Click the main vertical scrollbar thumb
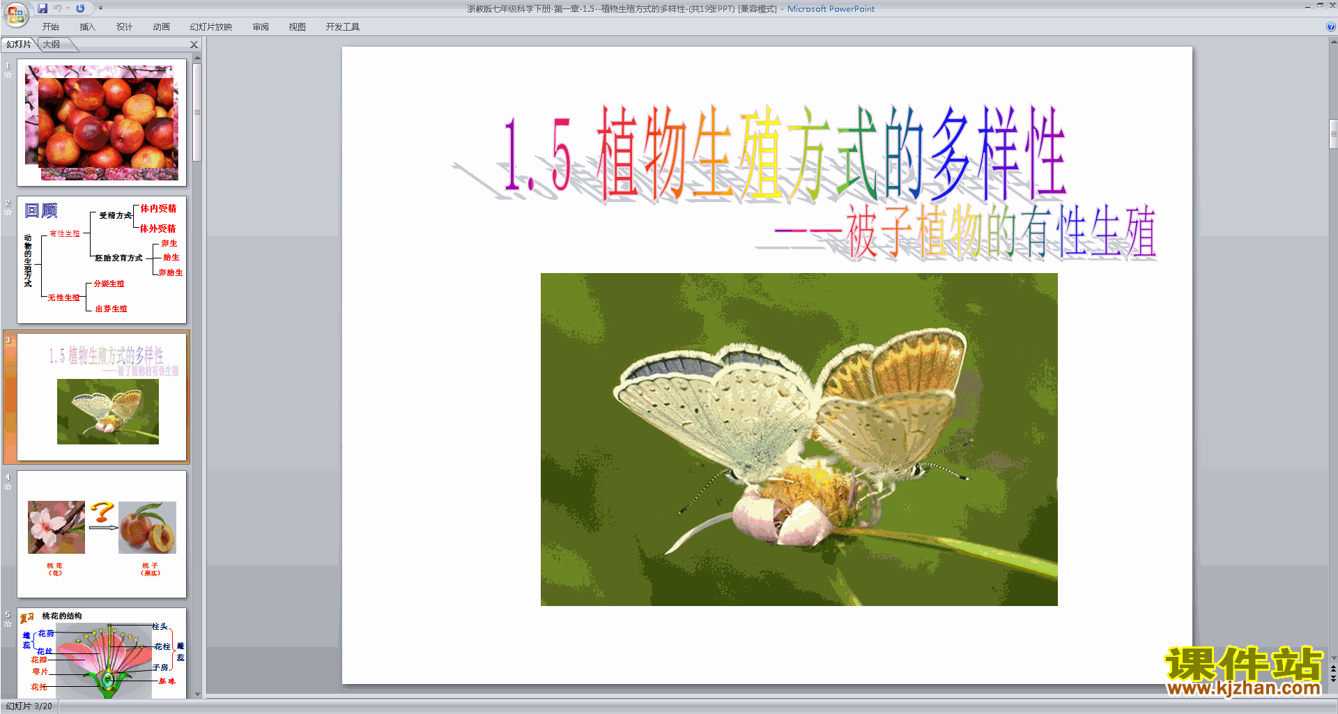 pos(1333,134)
